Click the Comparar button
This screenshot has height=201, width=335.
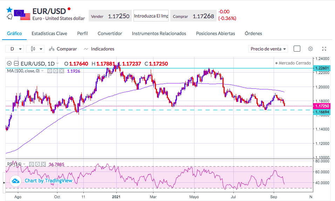(63, 49)
